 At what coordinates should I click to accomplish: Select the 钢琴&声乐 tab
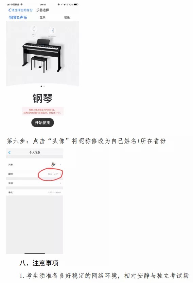coord(18,18)
